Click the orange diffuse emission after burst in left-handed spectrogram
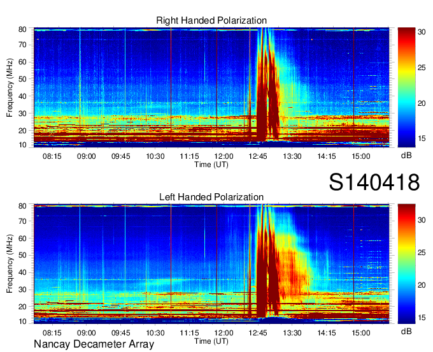This screenshot has height=352, width=433. [295, 274]
